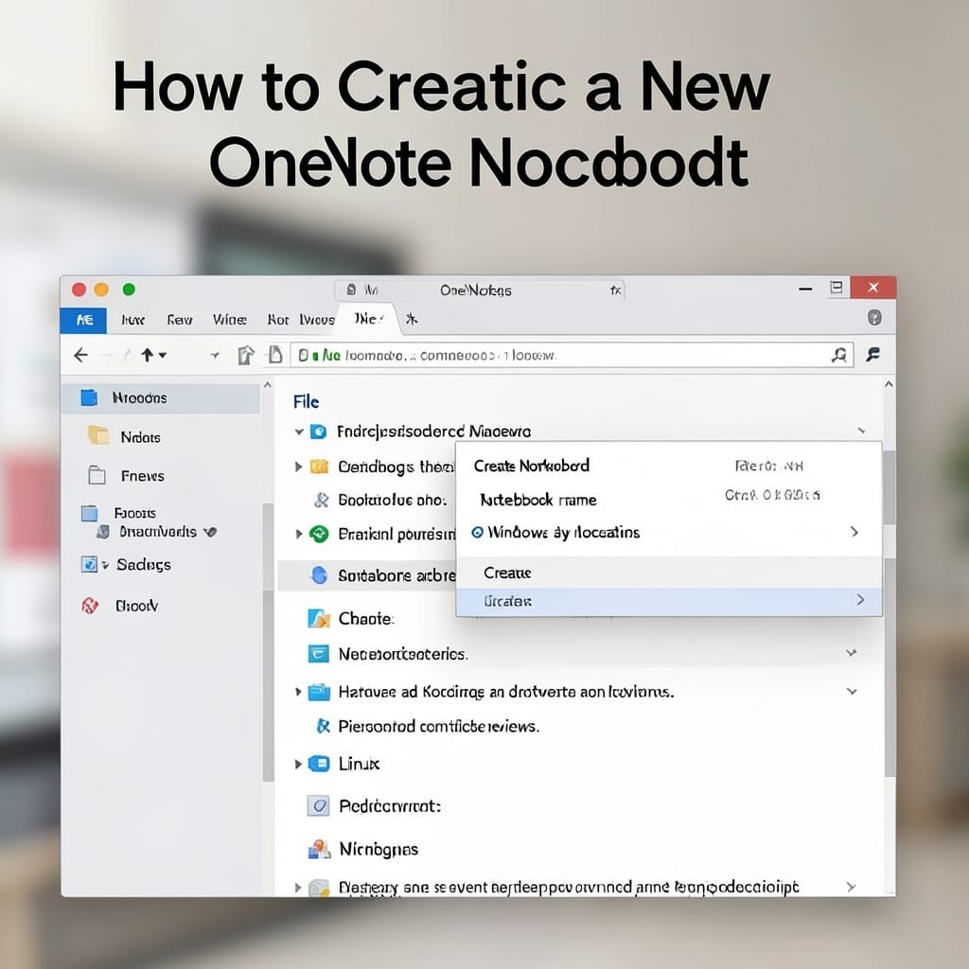Open the submenu arrow on Windowε ay ılocatins

click(854, 532)
